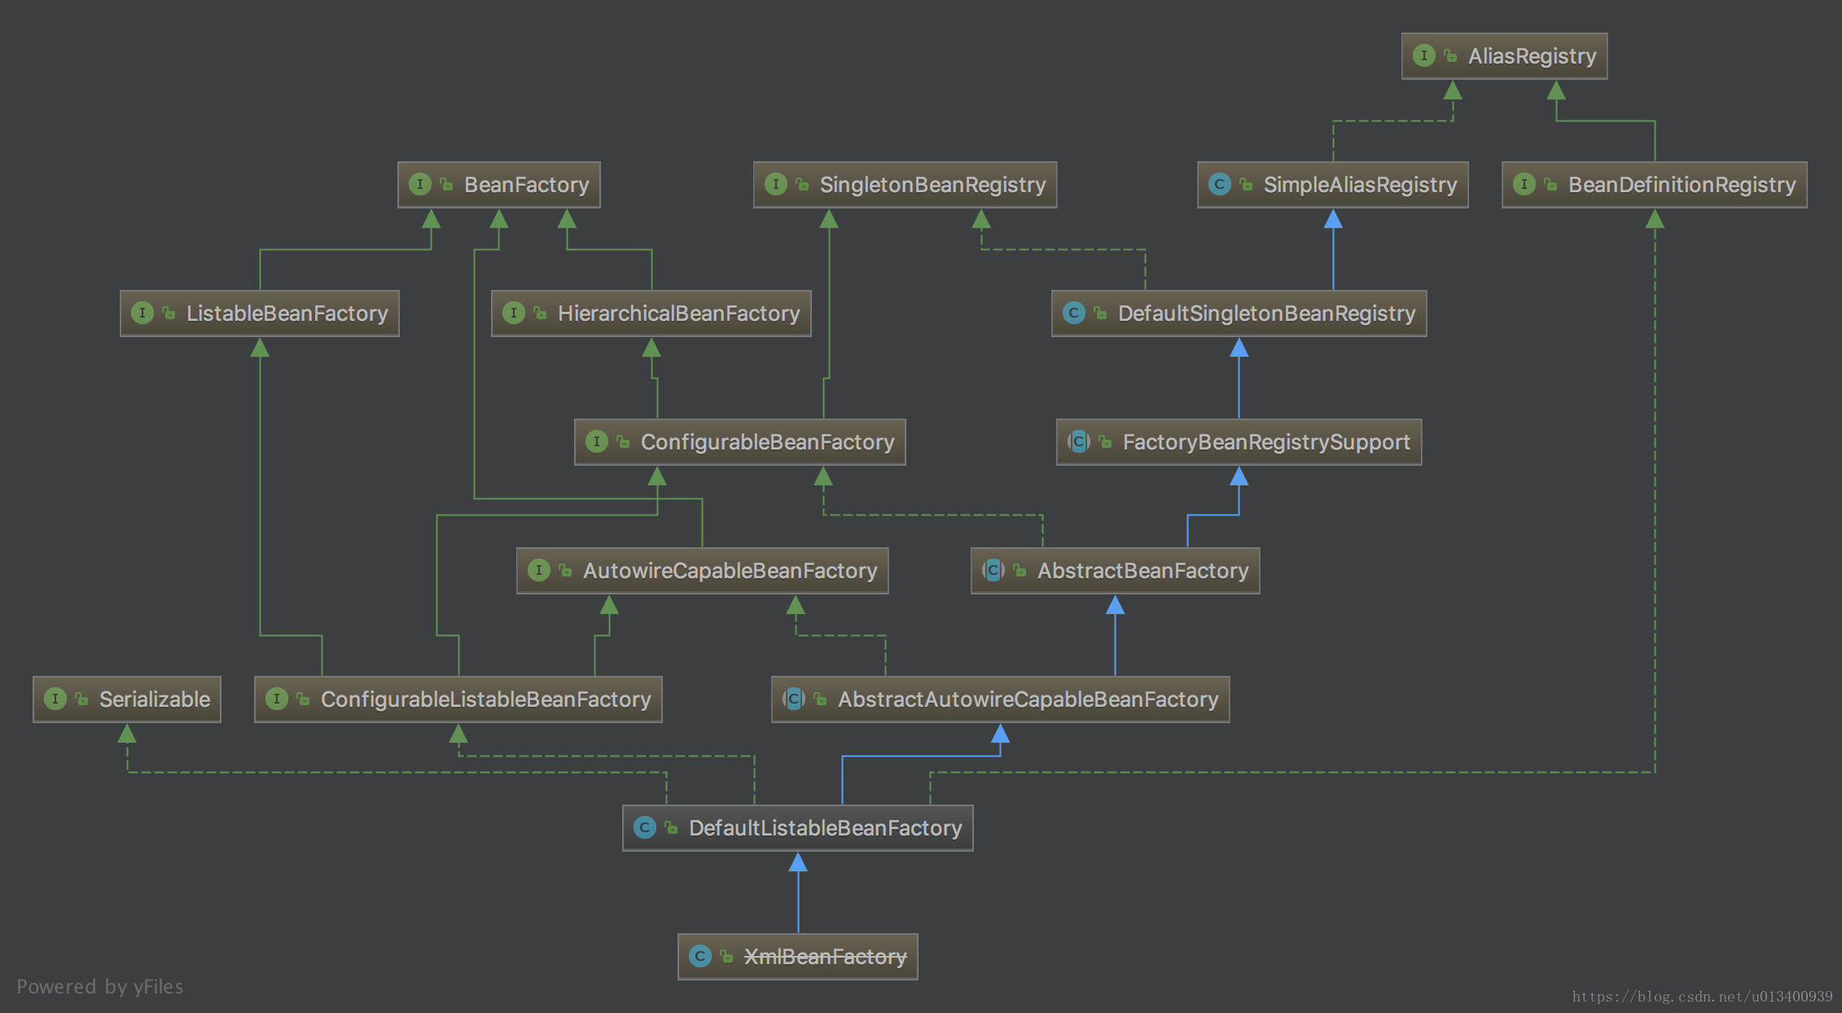Click the class icon on XmlBeanFactory node

[x=700, y=956]
